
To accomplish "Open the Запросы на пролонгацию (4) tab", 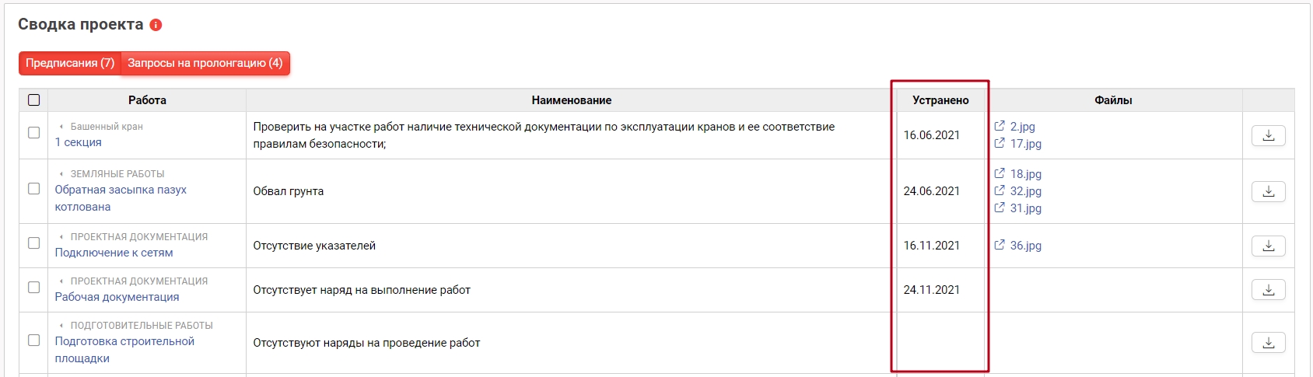I will click(x=205, y=63).
